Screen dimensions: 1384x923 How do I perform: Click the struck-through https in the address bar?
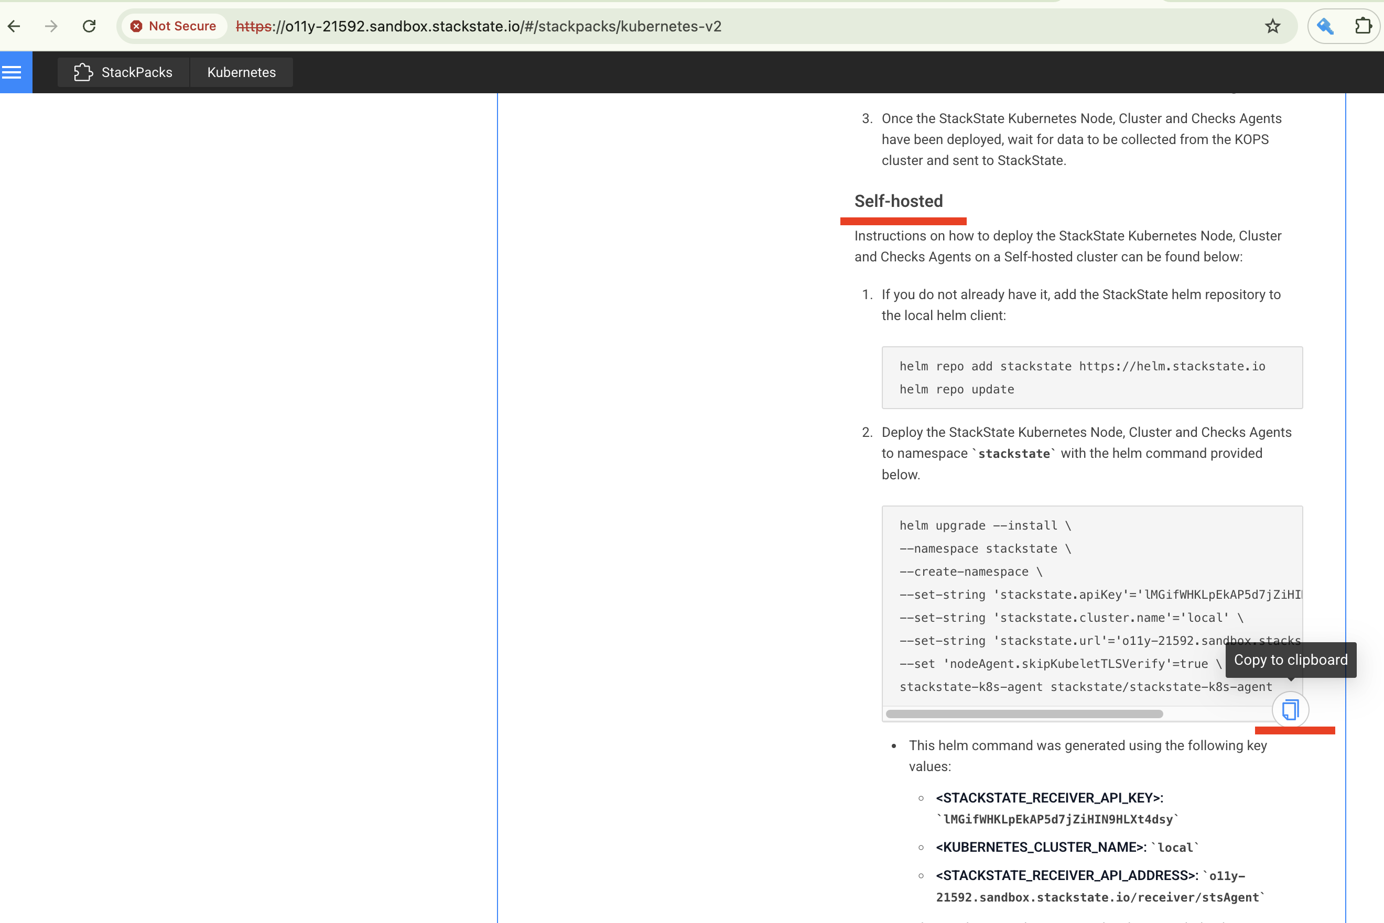pos(253,26)
